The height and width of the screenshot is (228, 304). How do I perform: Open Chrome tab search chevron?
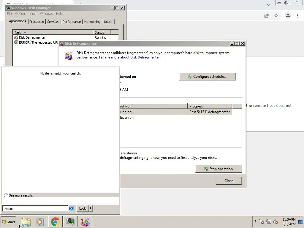268,5
